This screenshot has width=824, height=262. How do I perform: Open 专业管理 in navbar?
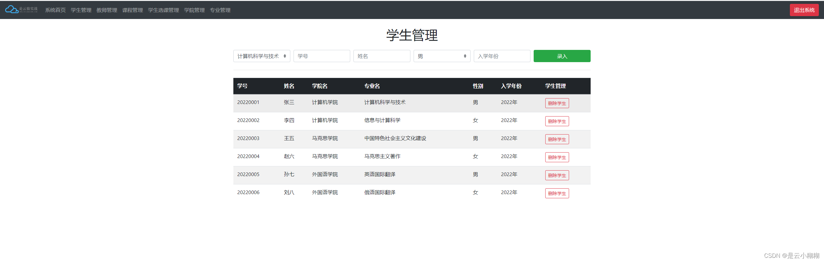220,10
